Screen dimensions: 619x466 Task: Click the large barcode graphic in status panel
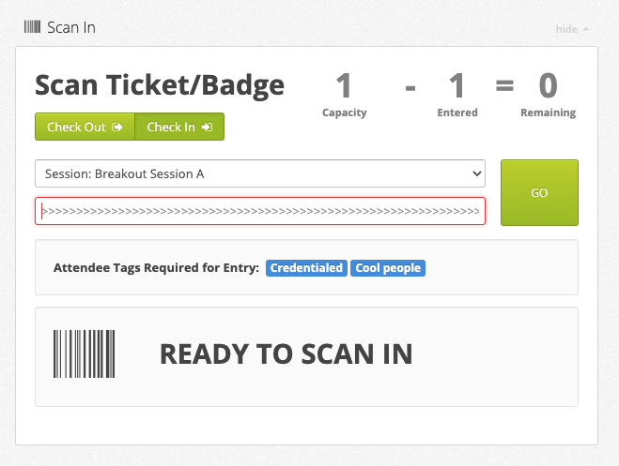(85, 353)
